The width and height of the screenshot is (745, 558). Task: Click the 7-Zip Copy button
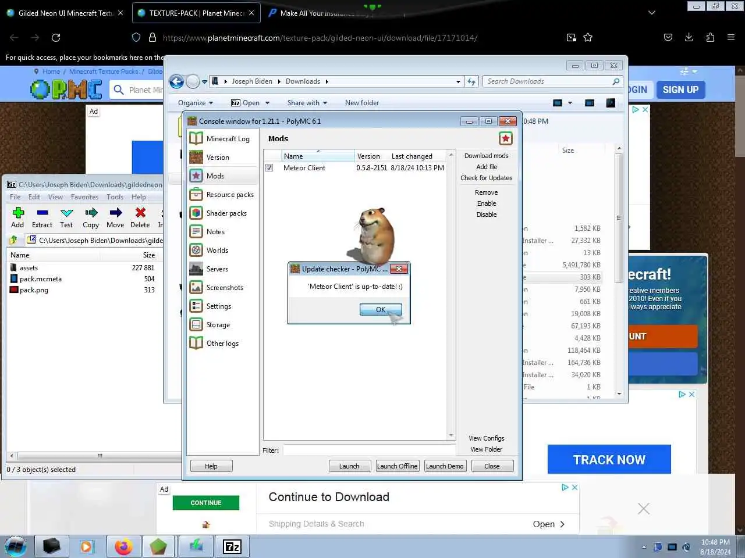coord(91,218)
